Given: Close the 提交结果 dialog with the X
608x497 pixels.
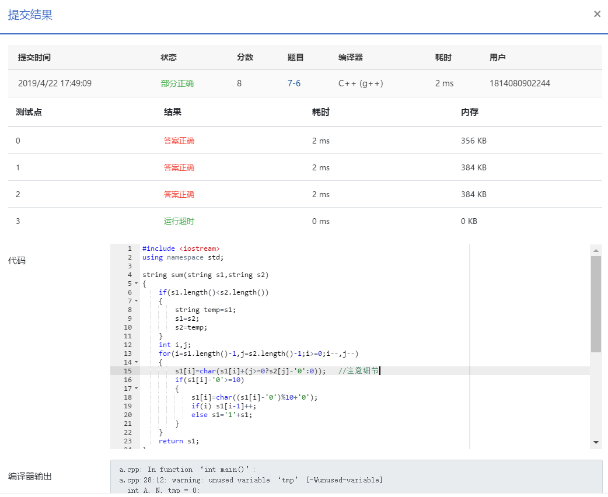Looking at the screenshot, I should 597,14.
